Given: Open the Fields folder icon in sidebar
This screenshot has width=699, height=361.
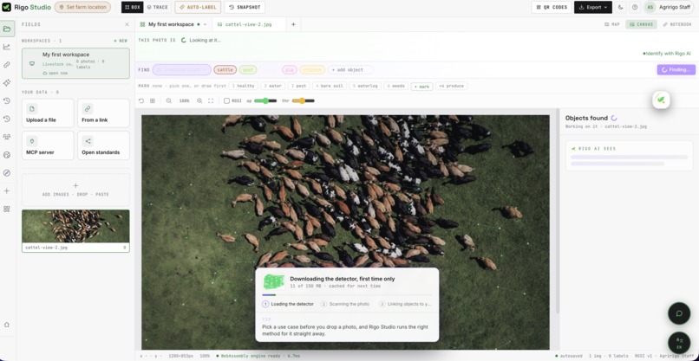Looking at the screenshot, I should (7, 29).
